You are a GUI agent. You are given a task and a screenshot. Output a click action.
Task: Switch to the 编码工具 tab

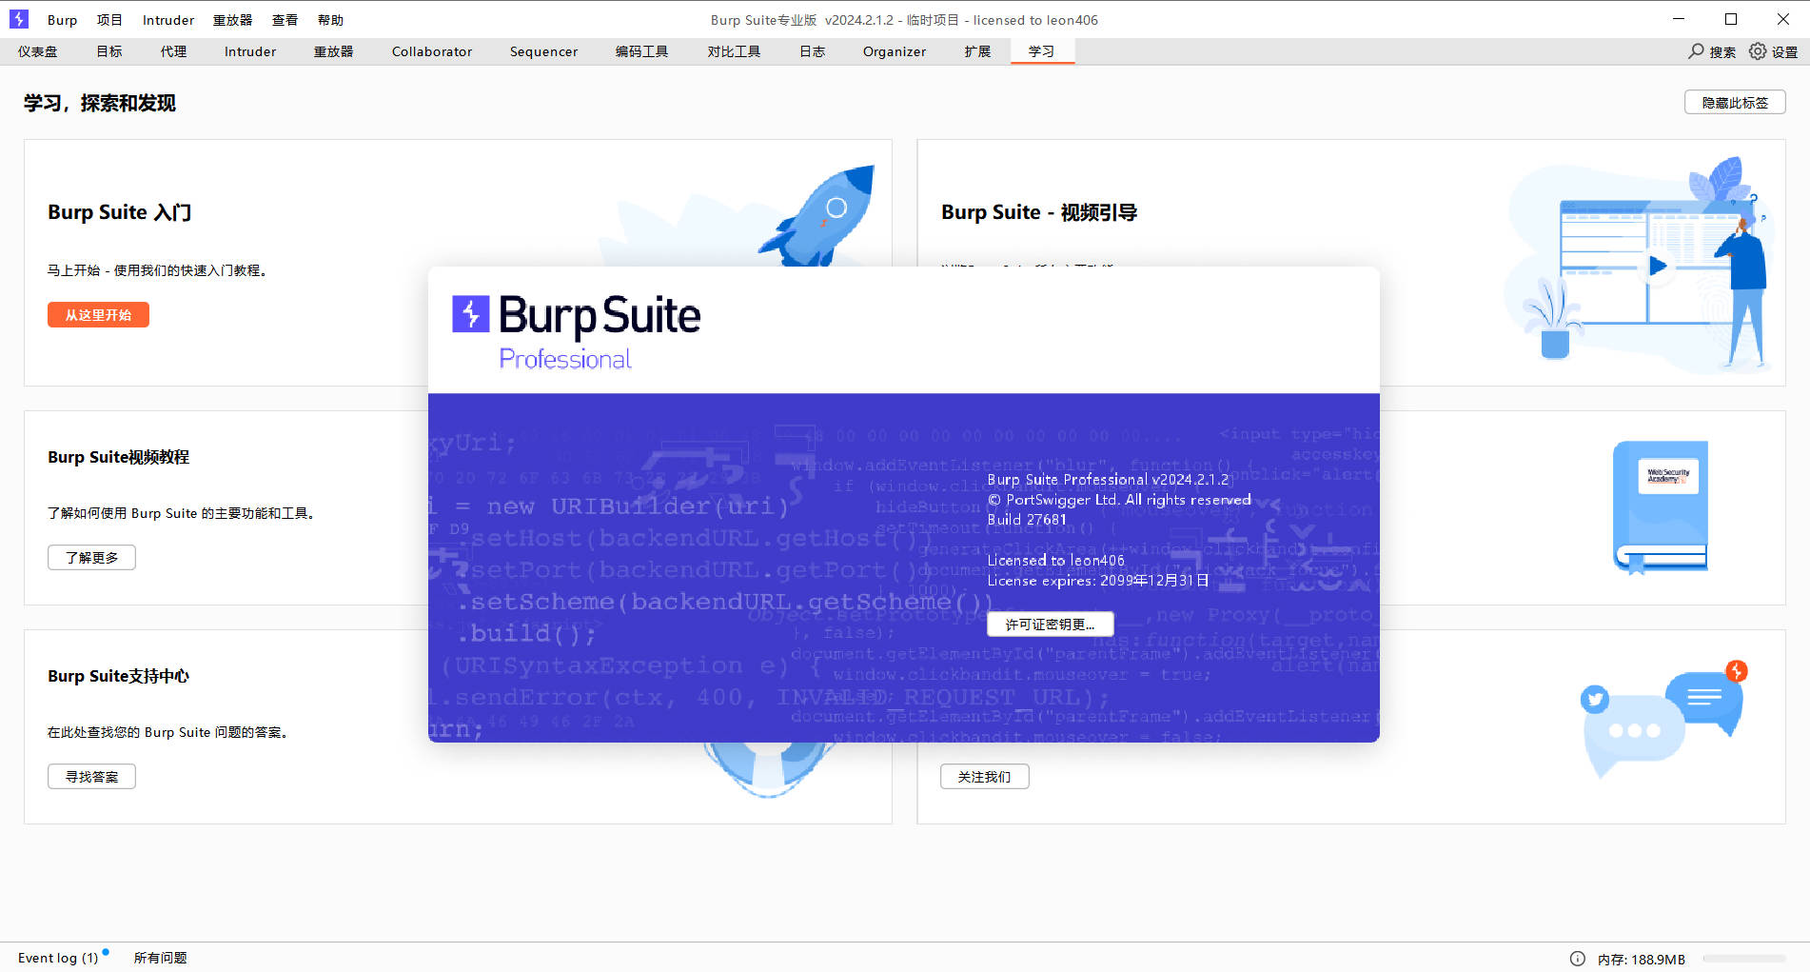[642, 51]
